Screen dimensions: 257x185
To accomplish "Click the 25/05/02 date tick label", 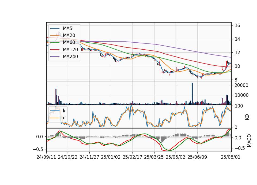I will click(176, 157).
